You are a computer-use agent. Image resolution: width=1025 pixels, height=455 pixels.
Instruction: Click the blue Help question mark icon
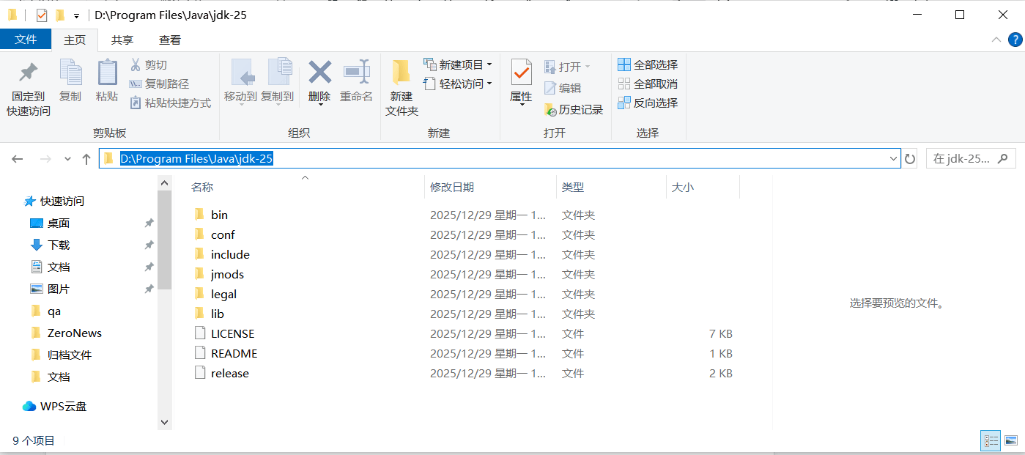click(1015, 40)
